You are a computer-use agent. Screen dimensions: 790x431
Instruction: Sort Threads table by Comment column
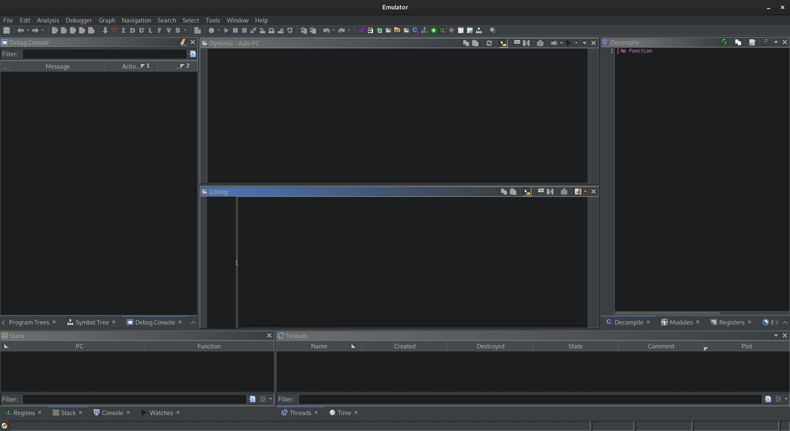coord(661,347)
